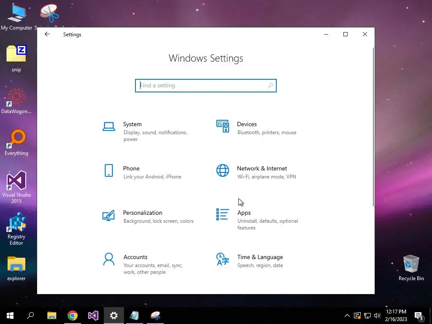Select the snip zip folder on desktop
Viewport: 432px width, 324px height.
[x=16, y=58]
